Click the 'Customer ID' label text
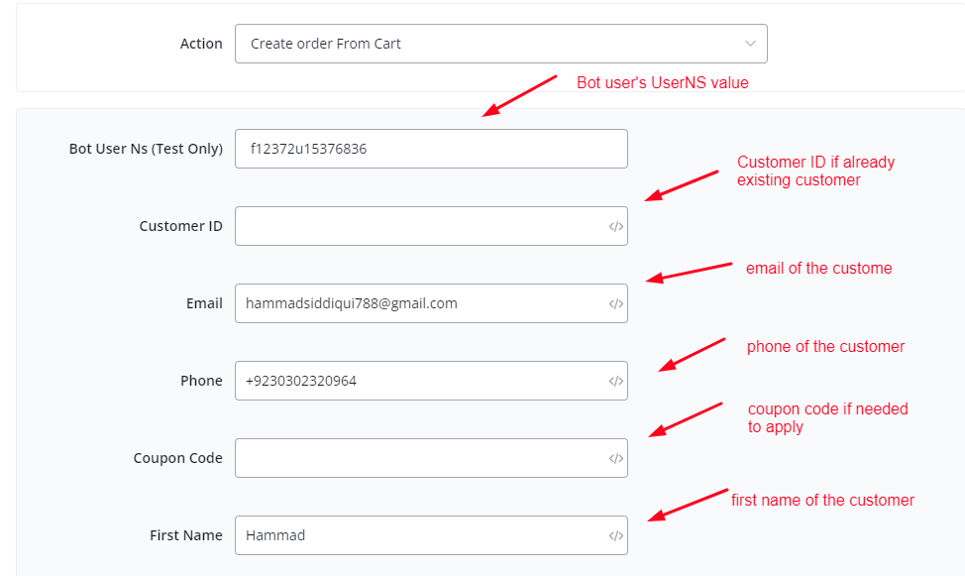The image size is (965, 576). click(x=180, y=226)
